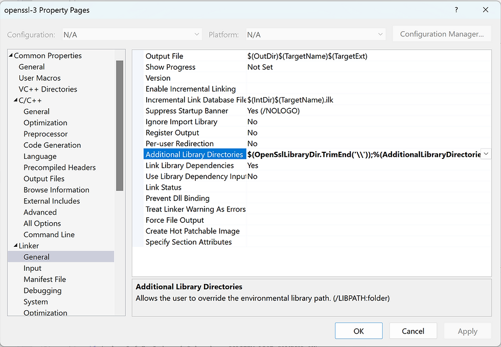501x347 pixels.
Task: Click the tree's vertical scrollbar thumb
Action: click(x=120, y=126)
